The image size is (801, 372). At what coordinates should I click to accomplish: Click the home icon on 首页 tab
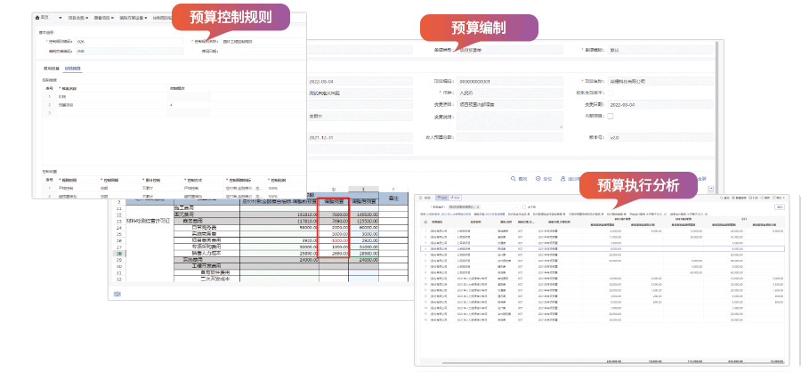point(36,17)
